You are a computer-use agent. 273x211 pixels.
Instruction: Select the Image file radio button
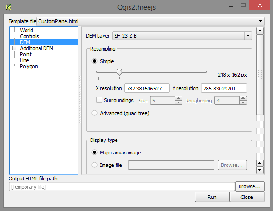coord(95,165)
